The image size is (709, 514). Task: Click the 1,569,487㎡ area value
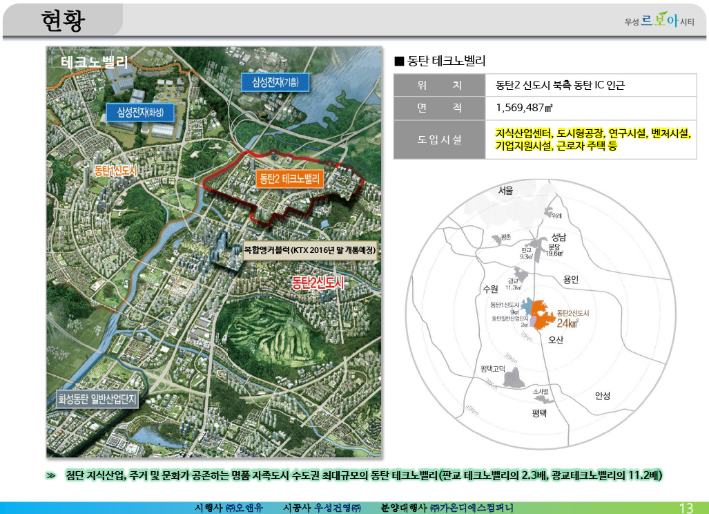(x=525, y=108)
